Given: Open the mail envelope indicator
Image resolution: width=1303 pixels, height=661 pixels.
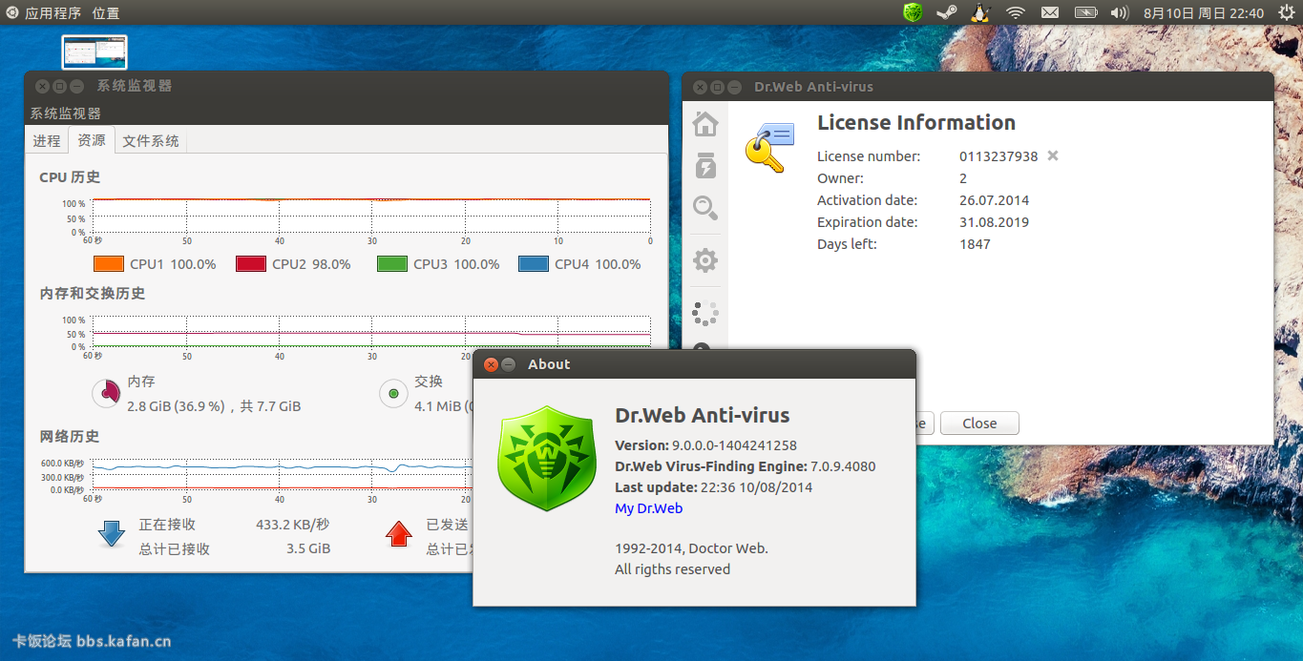Looking at the screenshot, I should [x=1050, y=12].
